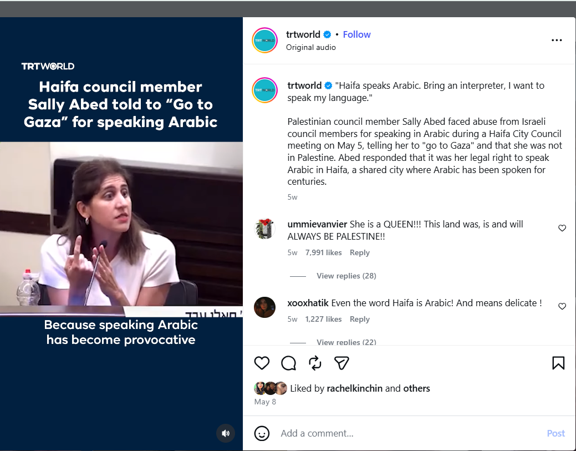
Task: Click ummievanvier comment's 5w timestamp
Action: tap(292, 252)
